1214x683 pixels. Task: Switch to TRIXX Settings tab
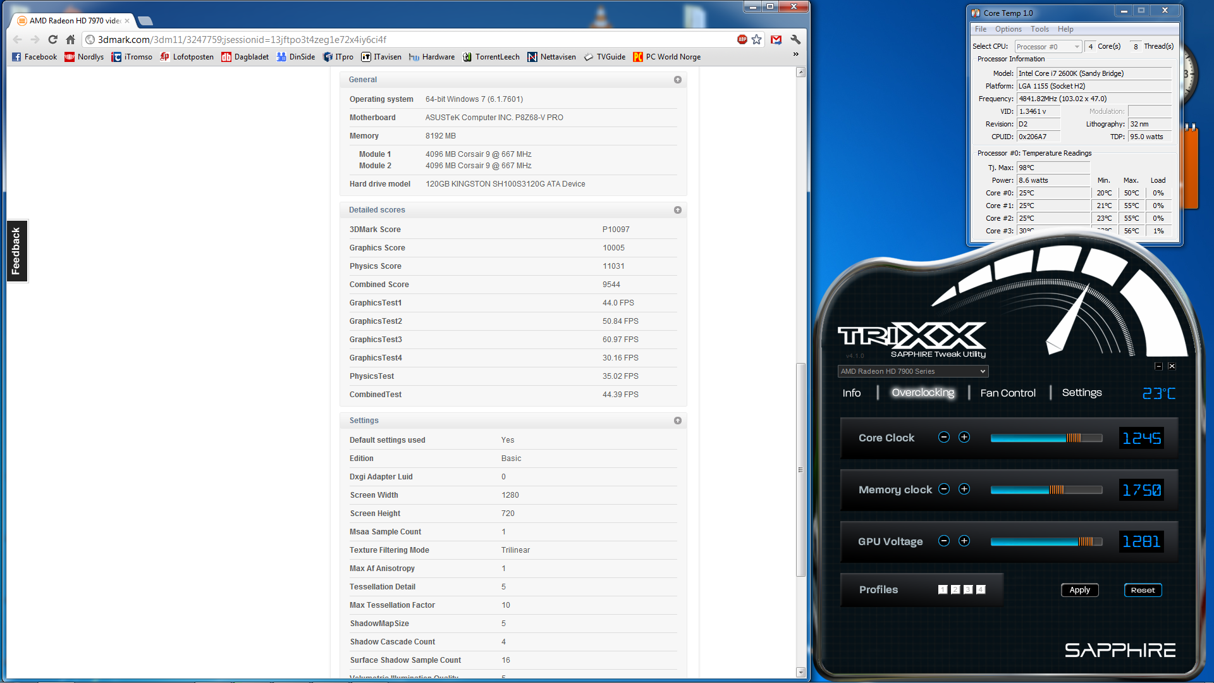pos(1082,393)
